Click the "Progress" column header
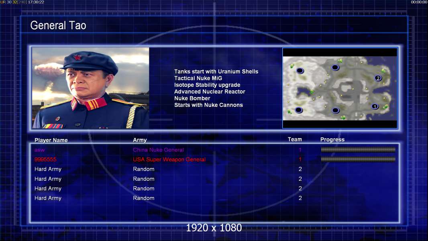This screenshot has height=241, width=428. tap(332, 140)
